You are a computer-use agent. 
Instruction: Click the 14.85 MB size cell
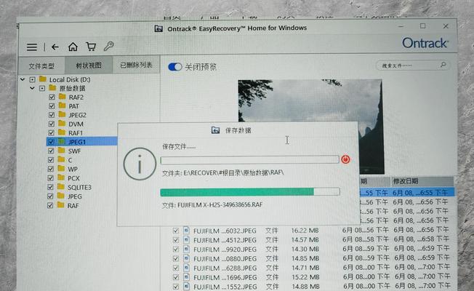(305, 258)
